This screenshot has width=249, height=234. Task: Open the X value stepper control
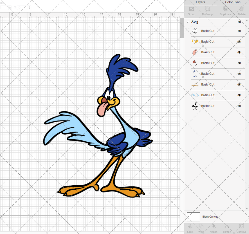[x=10, y=8]
